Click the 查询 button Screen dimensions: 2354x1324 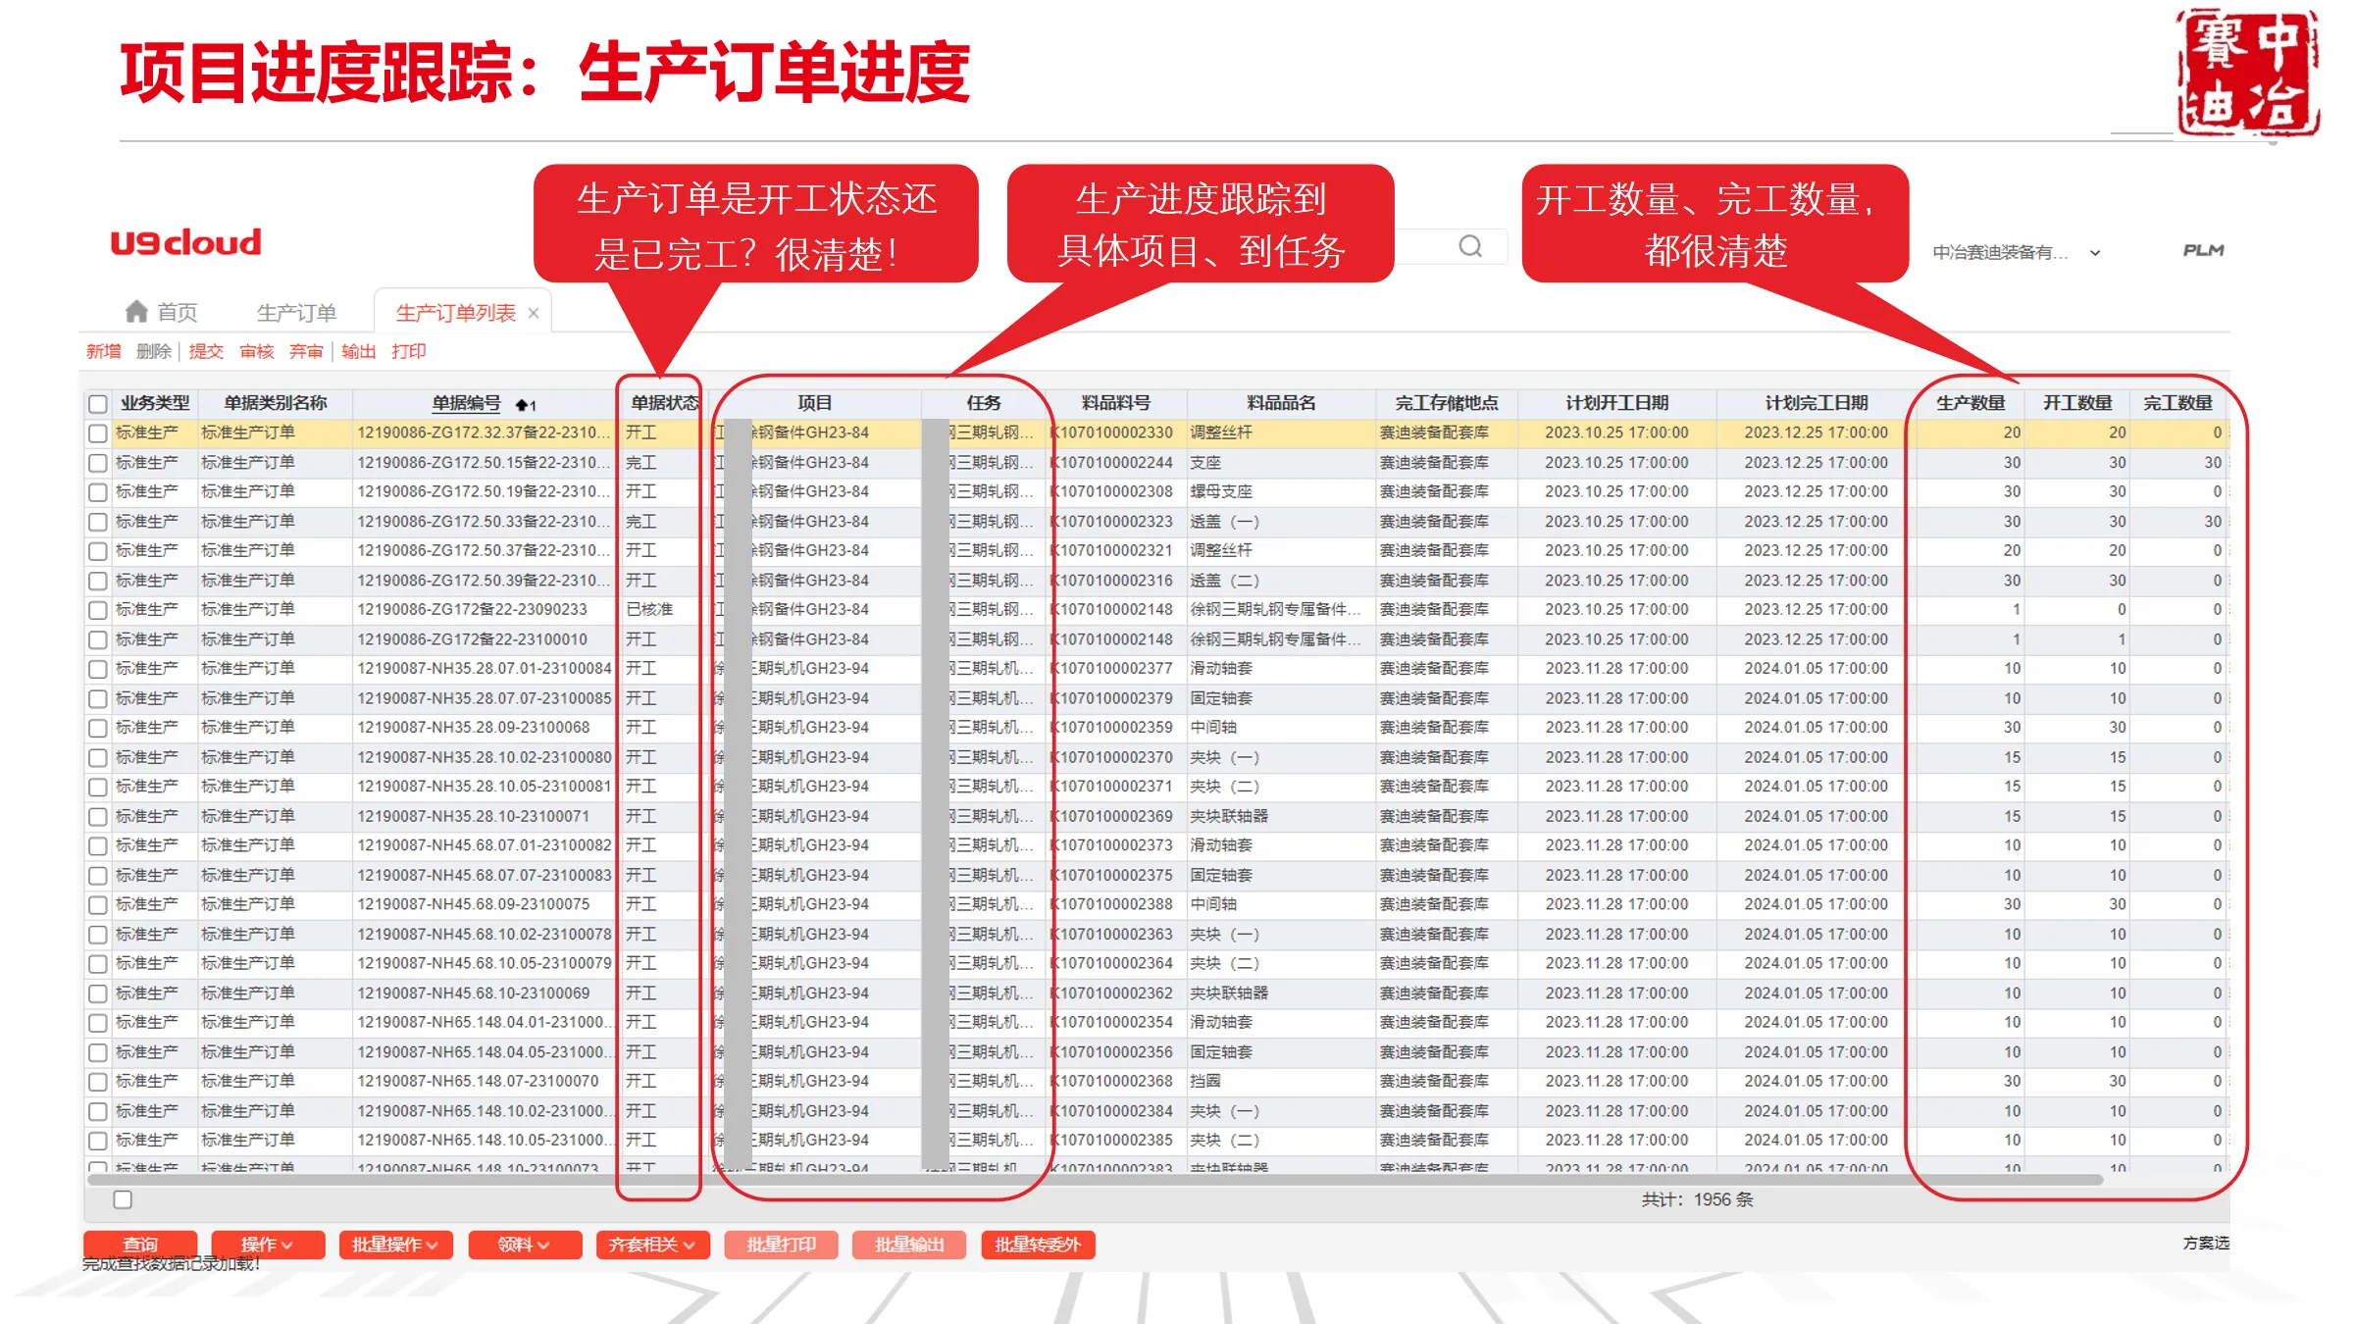(140, 1245)
